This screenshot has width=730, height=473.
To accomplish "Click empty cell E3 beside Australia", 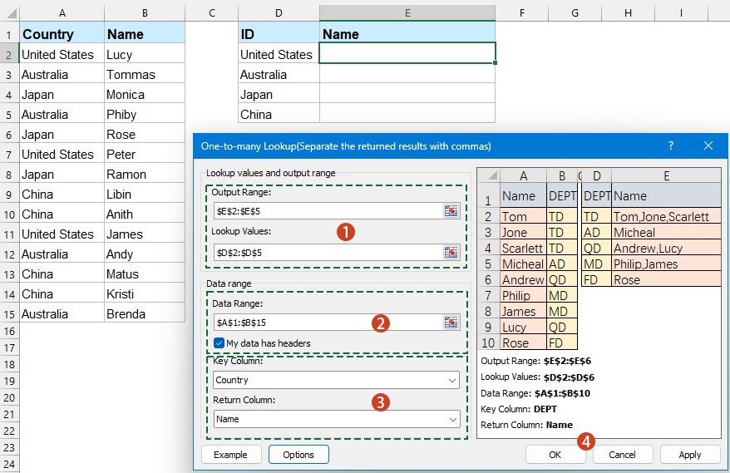I will [407, 75].
